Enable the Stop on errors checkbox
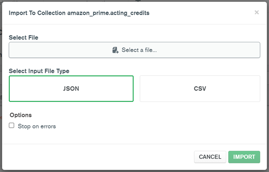 [12, 125]
